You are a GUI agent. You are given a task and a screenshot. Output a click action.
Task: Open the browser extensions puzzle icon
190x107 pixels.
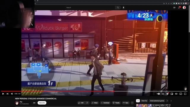coord(179,3)
